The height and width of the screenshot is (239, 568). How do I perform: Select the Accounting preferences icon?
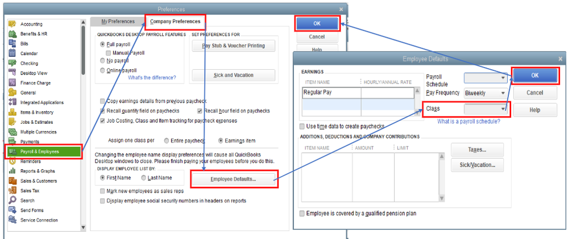point(13,24)
